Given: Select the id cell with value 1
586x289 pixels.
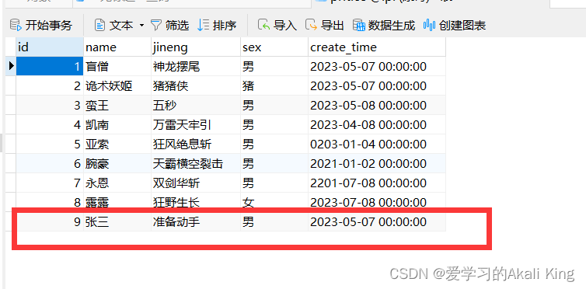Looking at the screenshot, I should (x=50, y=67).
